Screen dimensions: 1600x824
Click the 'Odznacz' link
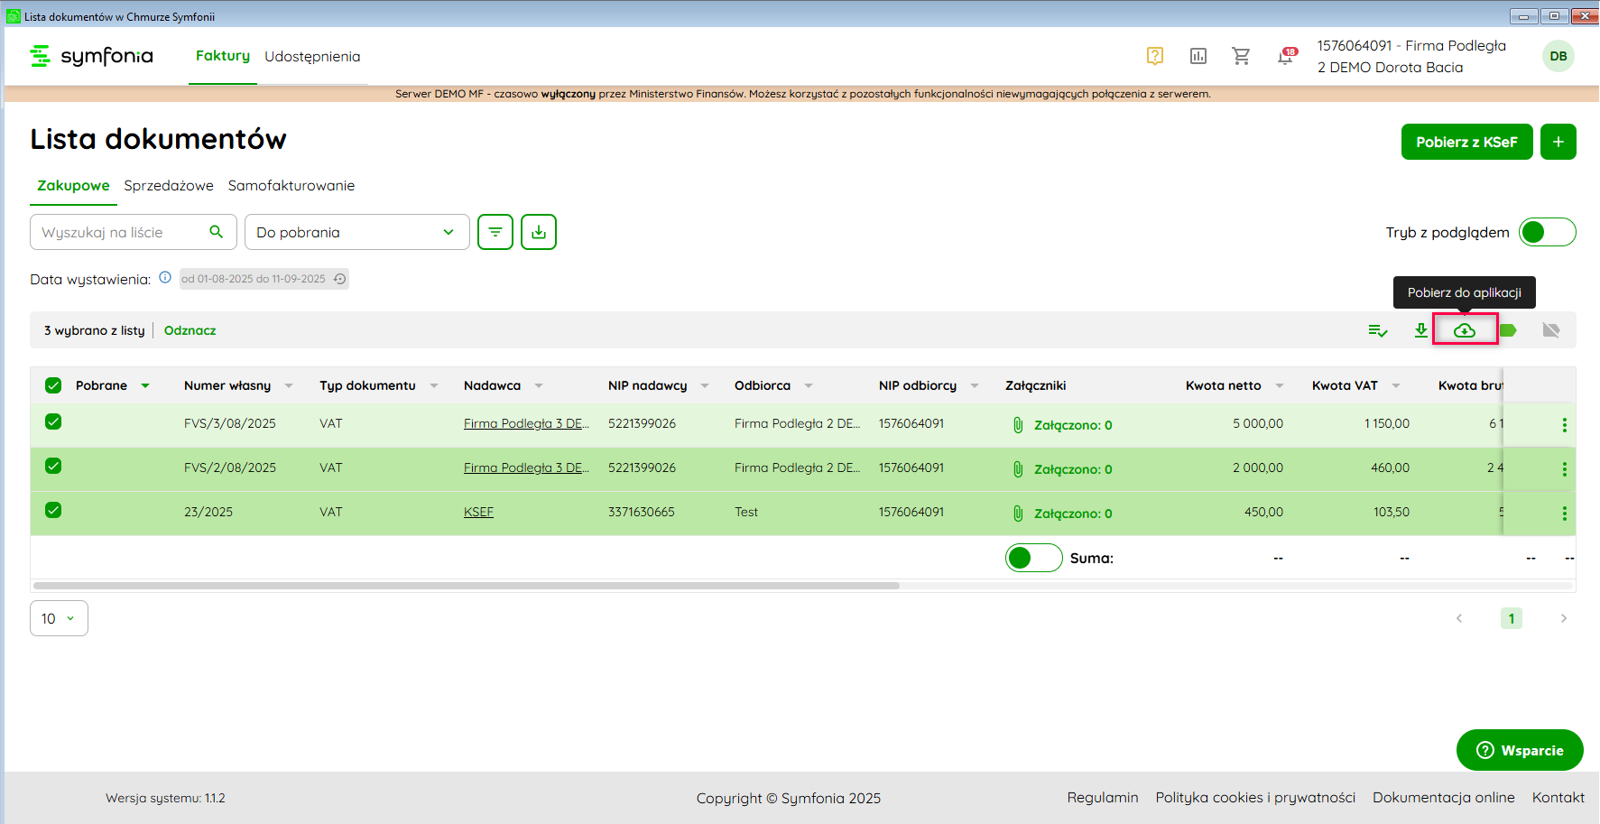(190, 330)
